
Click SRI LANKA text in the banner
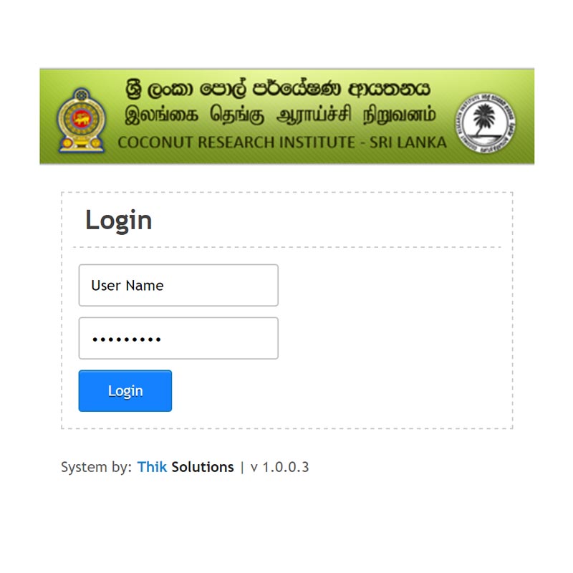tap(408, 142)
